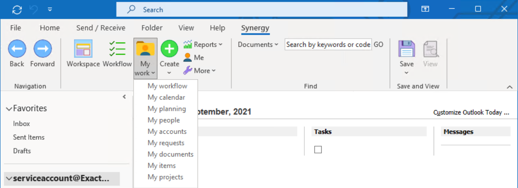Open the Sent Items folder
Screen dimensions: 518x188
[x=29, y=137]
